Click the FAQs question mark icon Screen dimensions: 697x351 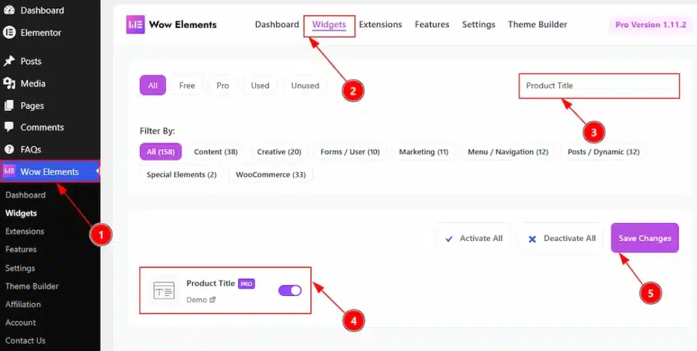[9, 149]
